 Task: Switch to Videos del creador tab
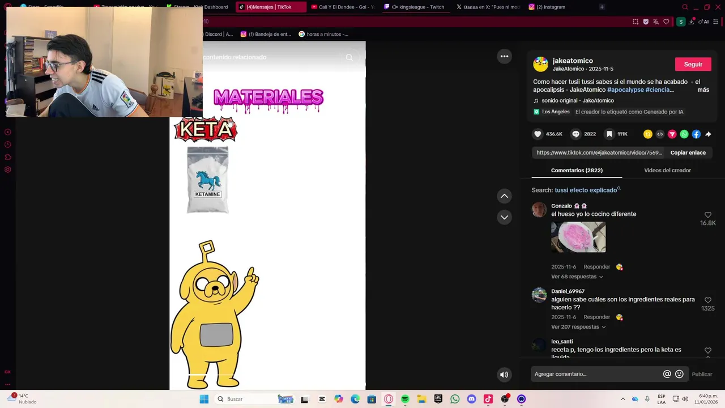667,170
